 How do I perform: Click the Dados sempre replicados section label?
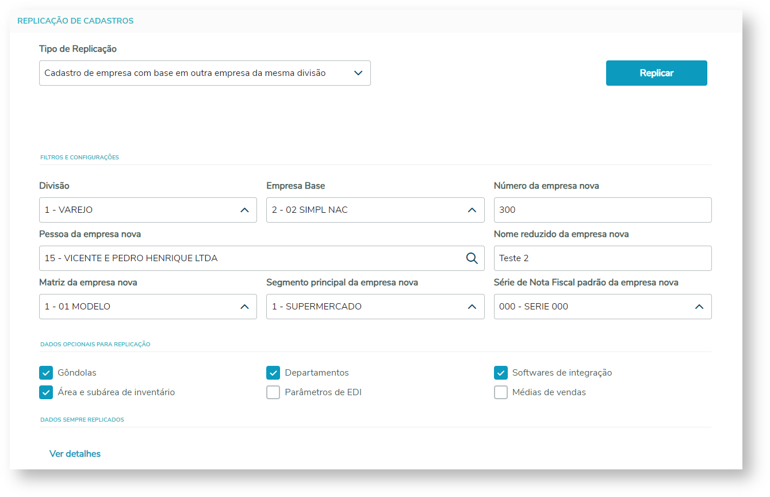(x=82, y=420)
